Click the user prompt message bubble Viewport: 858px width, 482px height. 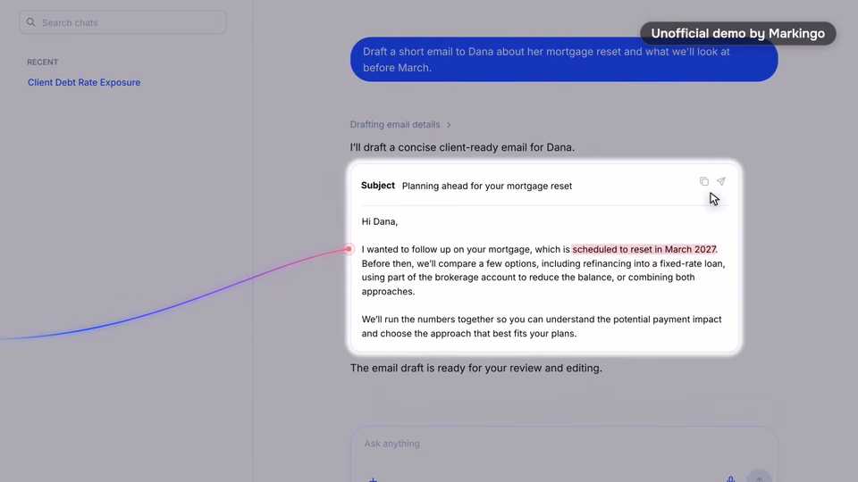pos(564,60)
